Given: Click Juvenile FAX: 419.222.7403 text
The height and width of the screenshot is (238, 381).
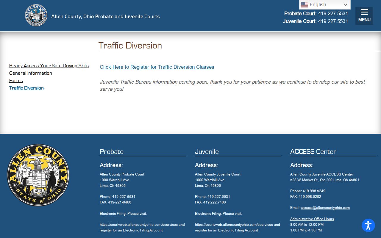Looking at the screenshot, I should coord(210,202).
